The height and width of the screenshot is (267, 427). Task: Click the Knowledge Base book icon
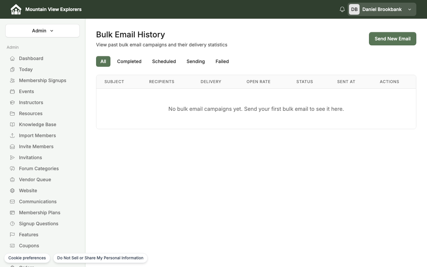click(x=12, y=124)
